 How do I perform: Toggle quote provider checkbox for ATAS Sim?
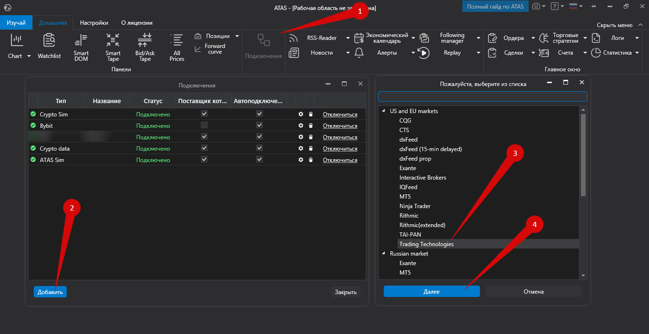point(204,160)
